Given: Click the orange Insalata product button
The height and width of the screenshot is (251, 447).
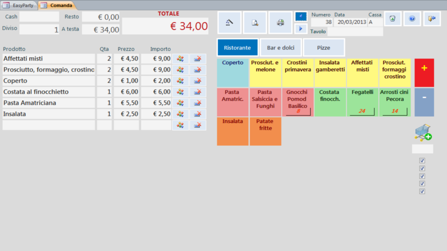Looking at the screenshot, I should pos(233,131).
